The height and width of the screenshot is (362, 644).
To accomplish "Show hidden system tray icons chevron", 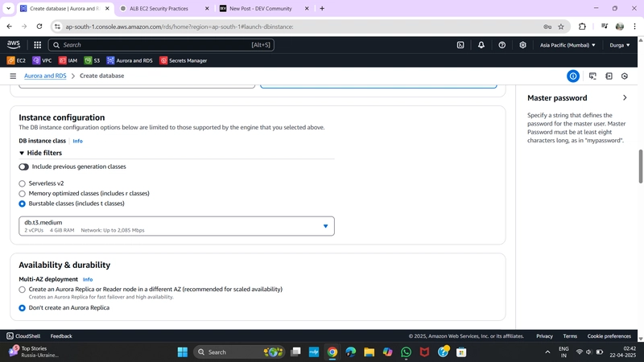I will (547, 352).
